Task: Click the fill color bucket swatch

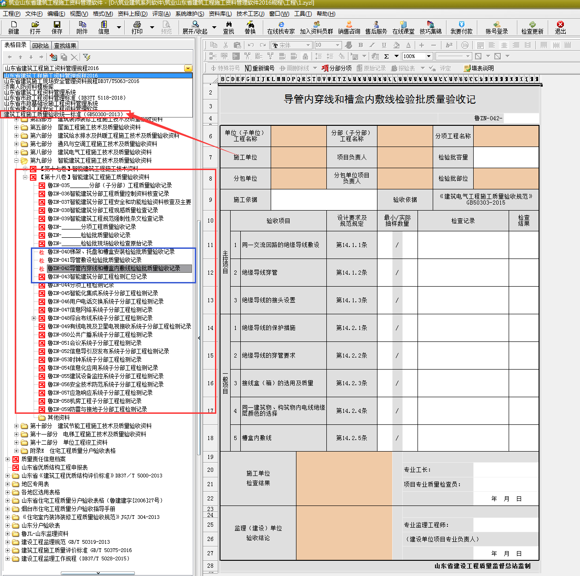Action: tap(396, 45)
